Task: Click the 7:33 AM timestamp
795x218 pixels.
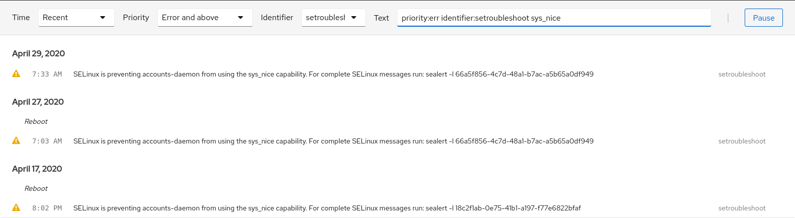Action: coord(47,74)
